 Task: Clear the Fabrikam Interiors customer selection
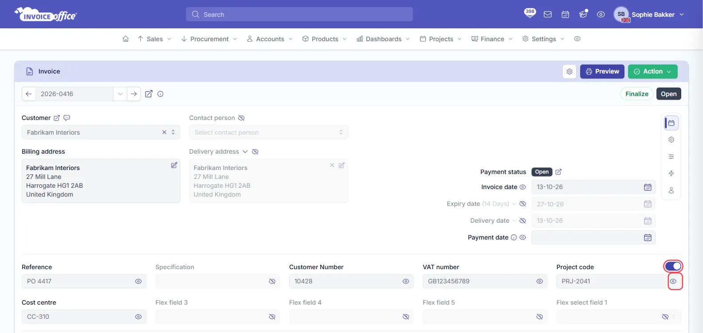click(x=164, y=132)
